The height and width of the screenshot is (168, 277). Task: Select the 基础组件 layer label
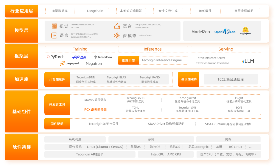(x=21, y=112)
